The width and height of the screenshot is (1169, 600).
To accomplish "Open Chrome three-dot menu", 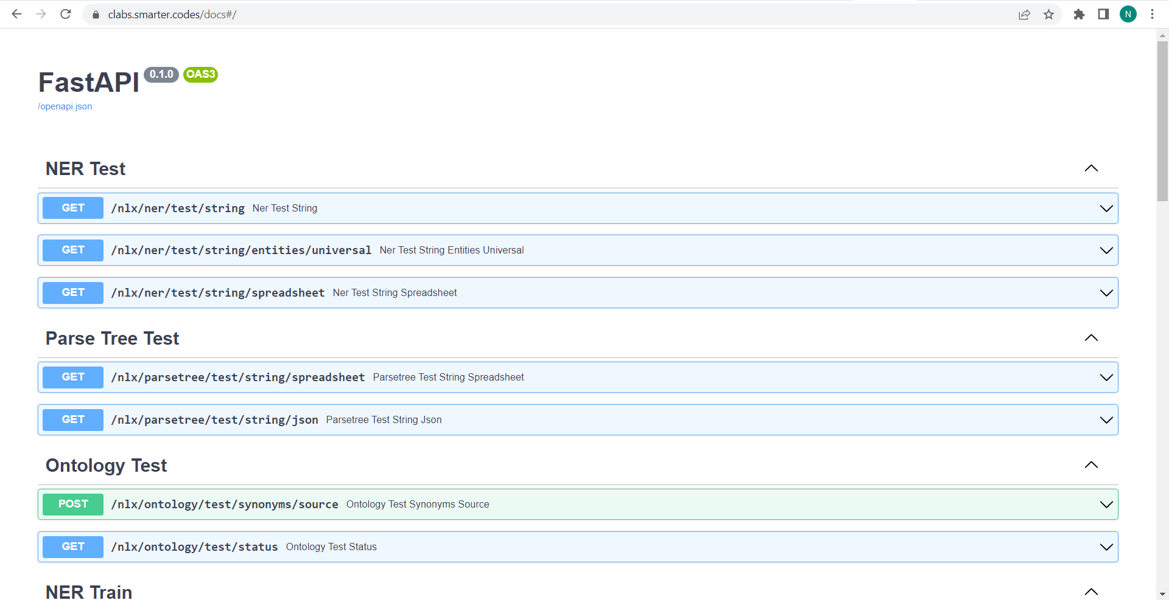I will coord(1152,14).
